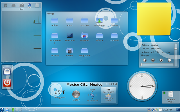
Task: Open the Escritorio desktop folder
Action: tap(69, 37)
